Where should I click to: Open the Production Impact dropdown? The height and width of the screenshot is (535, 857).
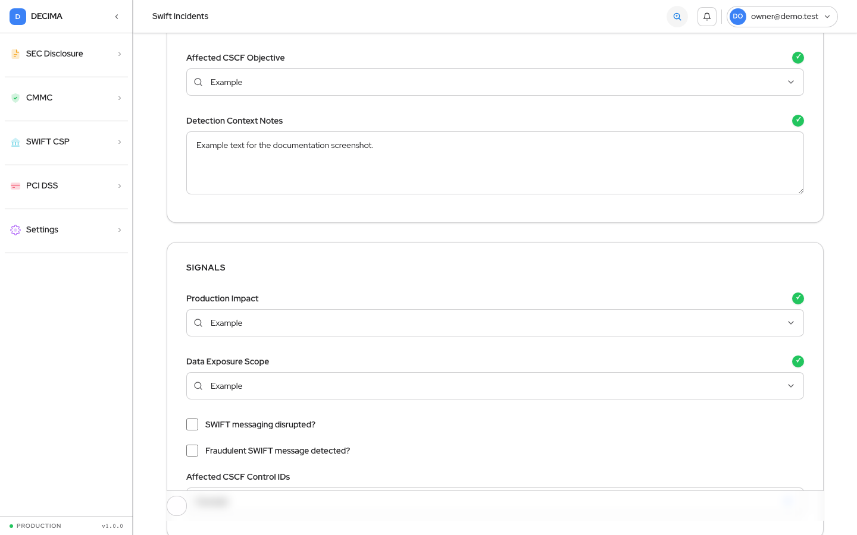click(x=495, y=323)
